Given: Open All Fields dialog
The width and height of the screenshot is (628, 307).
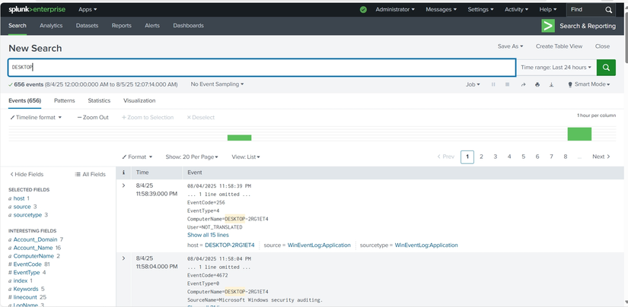Looking at the screenshot, I should coord(91,174).
